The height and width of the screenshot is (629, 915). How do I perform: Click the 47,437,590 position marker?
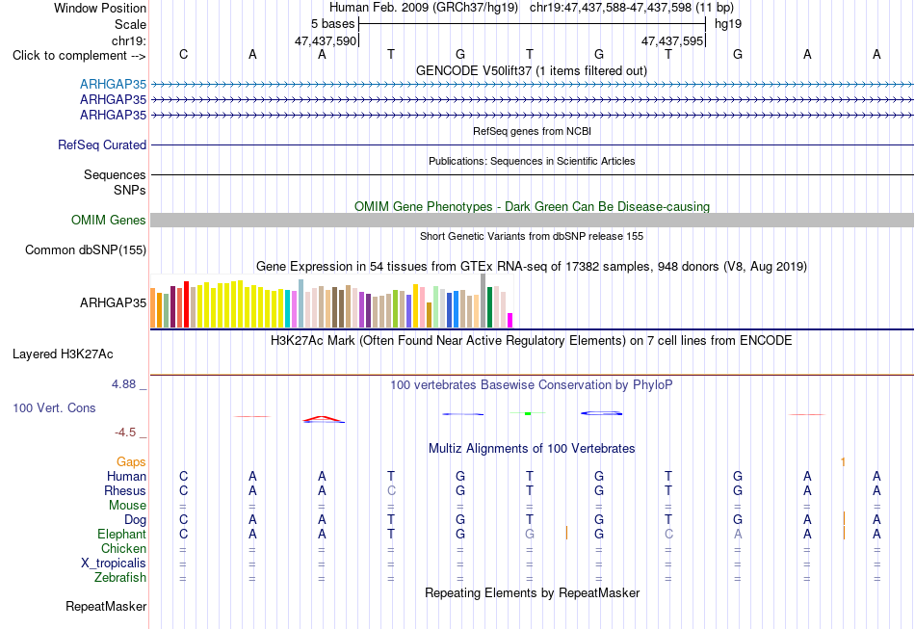[x=326, y=40]
